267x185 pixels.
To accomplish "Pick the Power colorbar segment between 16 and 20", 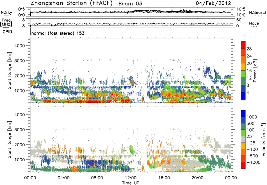I will coord(243,67).
